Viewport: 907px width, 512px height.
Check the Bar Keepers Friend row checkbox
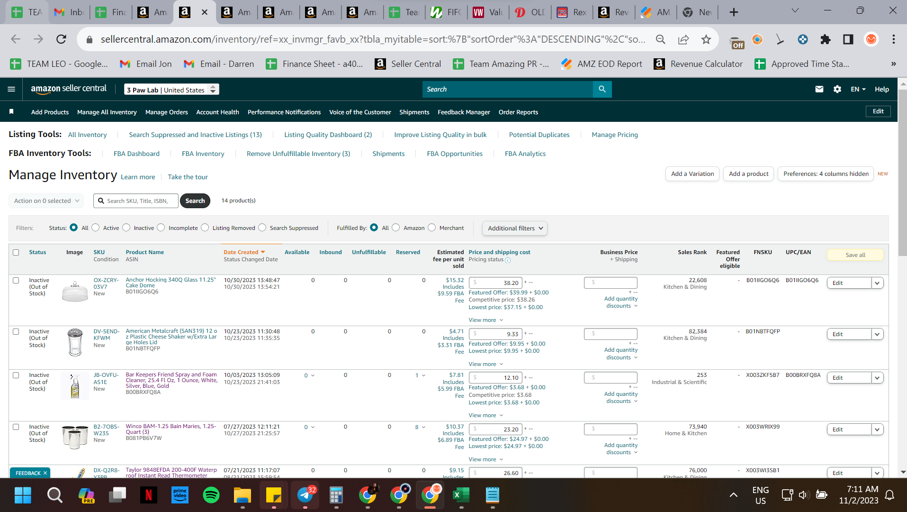click(x=16, y=375)
